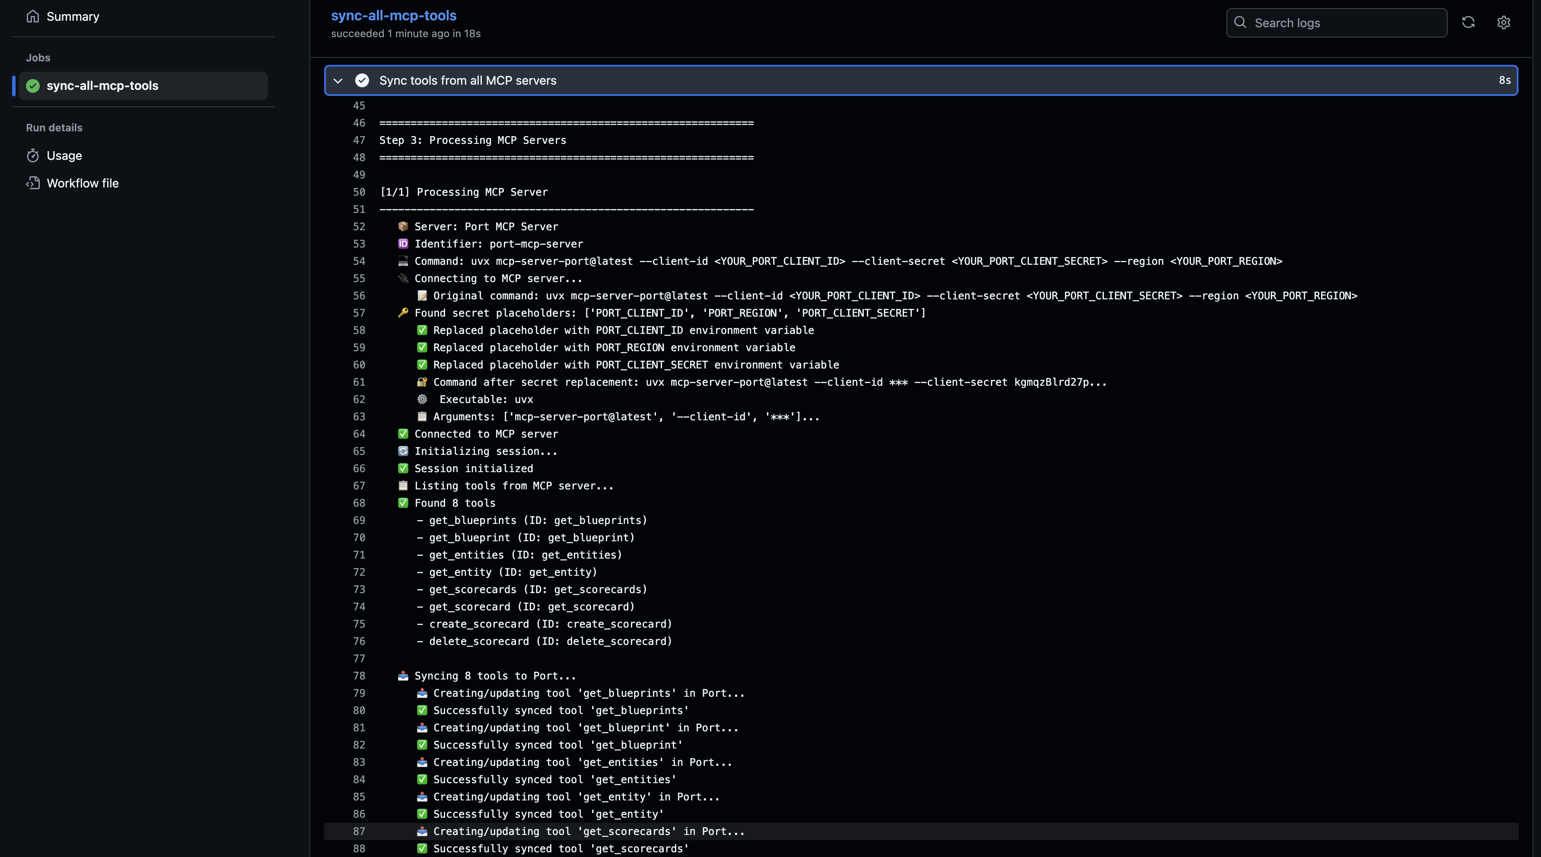Click line number 68 'Found 8 tools'

pyautogui.click(x=359, y=503)
